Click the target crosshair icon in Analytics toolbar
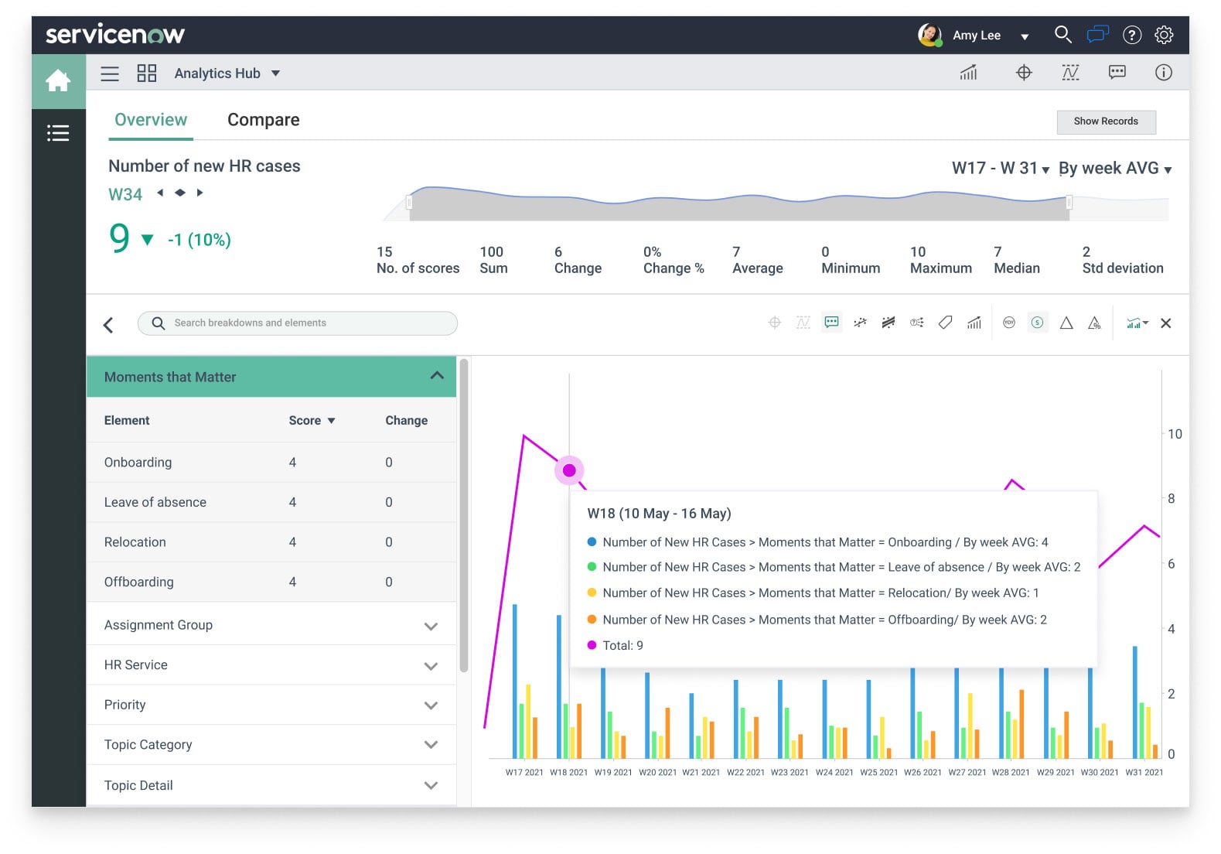Image resolution: width=1221 pixels, height=854 pixels. (x=1024, y=73)
